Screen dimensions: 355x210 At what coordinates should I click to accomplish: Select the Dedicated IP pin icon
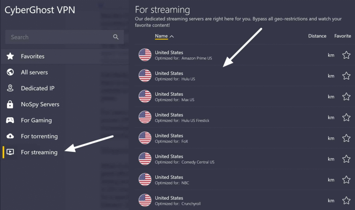10,88
